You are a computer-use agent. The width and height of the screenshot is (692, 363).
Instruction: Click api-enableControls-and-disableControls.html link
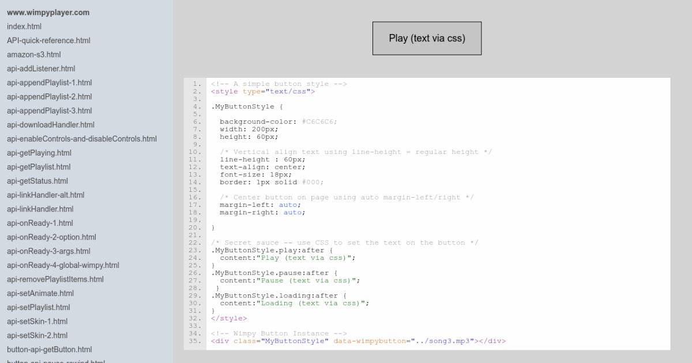(x=82, y=139)
